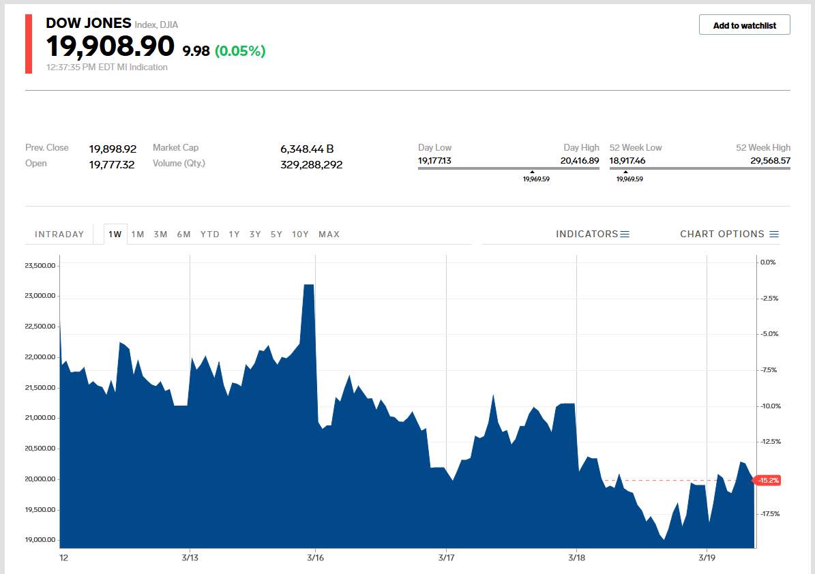Choose the 5Y chart range
The height and width of the screenshot is (574, 815).
[276, 235]
